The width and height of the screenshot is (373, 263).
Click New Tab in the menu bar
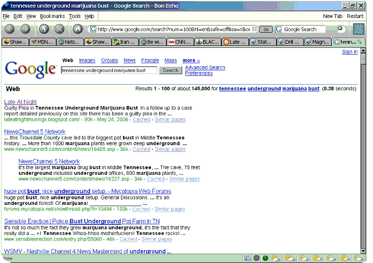[x=333, y=16]
